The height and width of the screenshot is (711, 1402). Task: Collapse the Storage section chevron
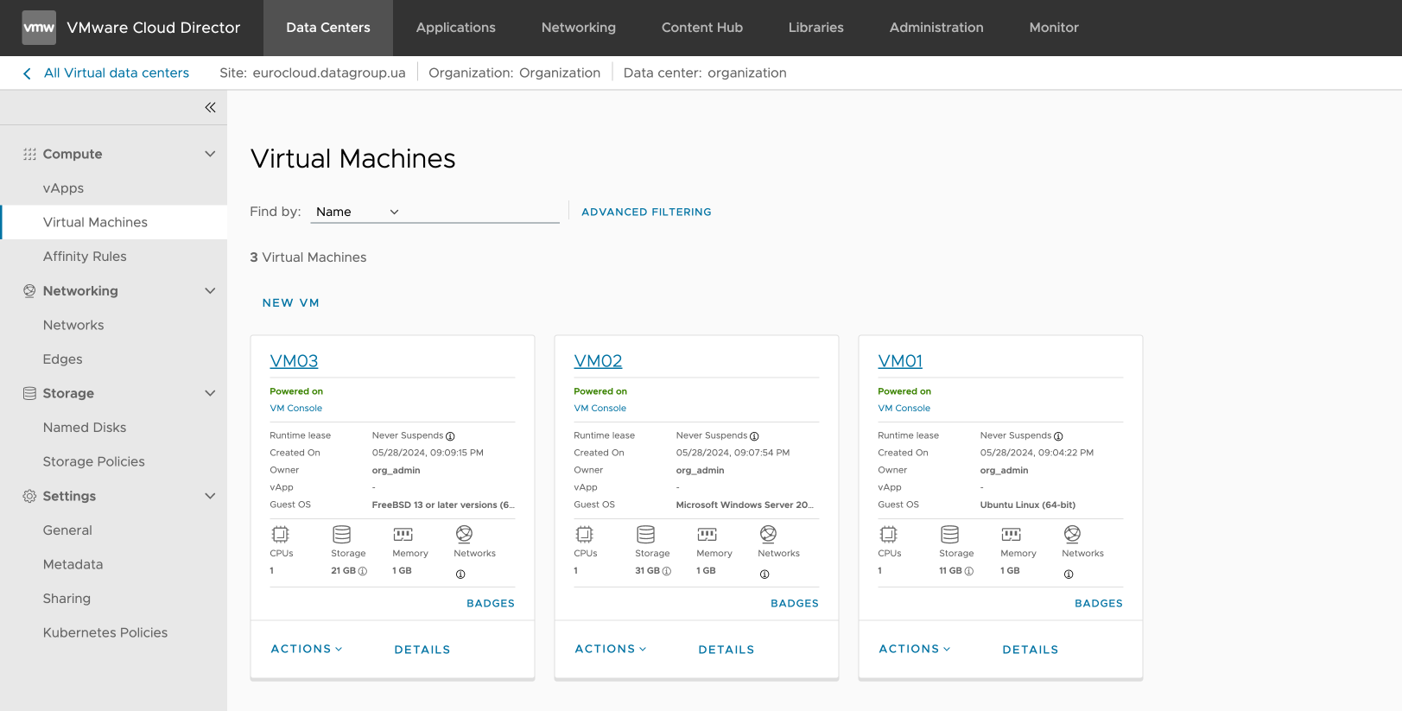pos(210,393)
